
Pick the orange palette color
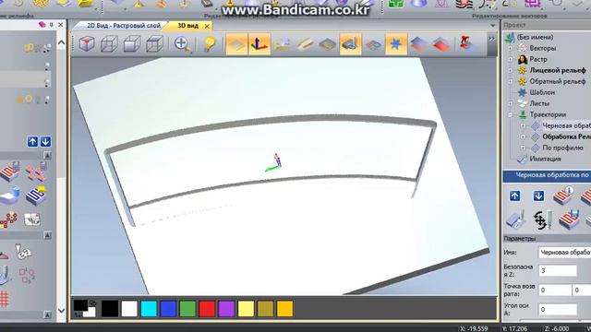285,309
